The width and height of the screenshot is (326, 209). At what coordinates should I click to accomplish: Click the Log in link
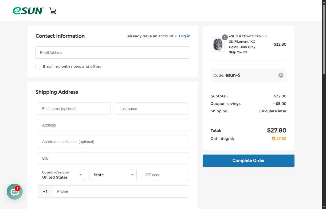point(185,36)
